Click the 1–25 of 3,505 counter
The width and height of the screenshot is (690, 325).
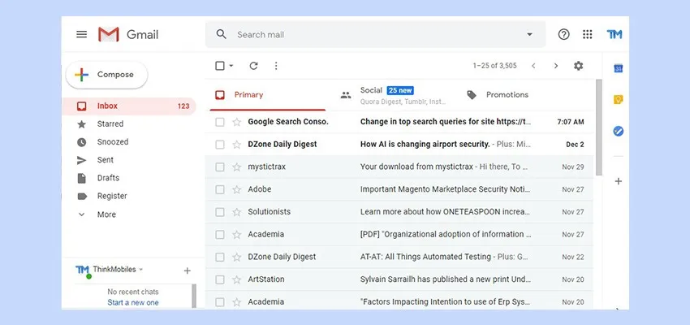click(494, 66)
